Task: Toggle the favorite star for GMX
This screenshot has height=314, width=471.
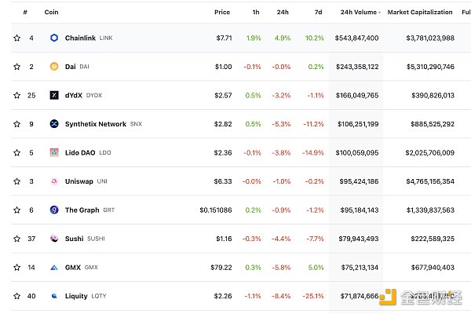Action: click(16, 267)
